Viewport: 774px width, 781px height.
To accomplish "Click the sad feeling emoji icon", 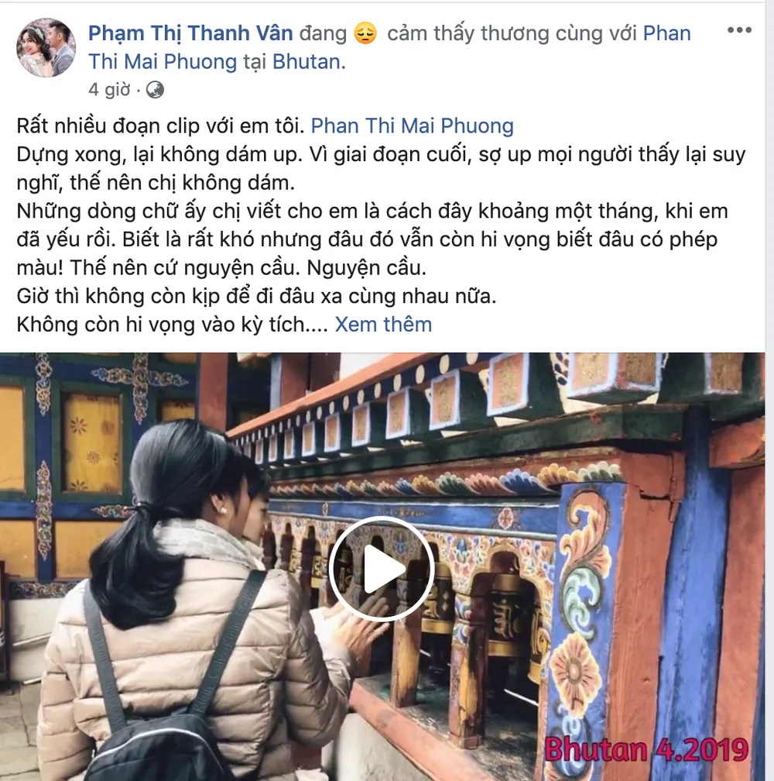I will pyautogui.click(x=365, y=34).
